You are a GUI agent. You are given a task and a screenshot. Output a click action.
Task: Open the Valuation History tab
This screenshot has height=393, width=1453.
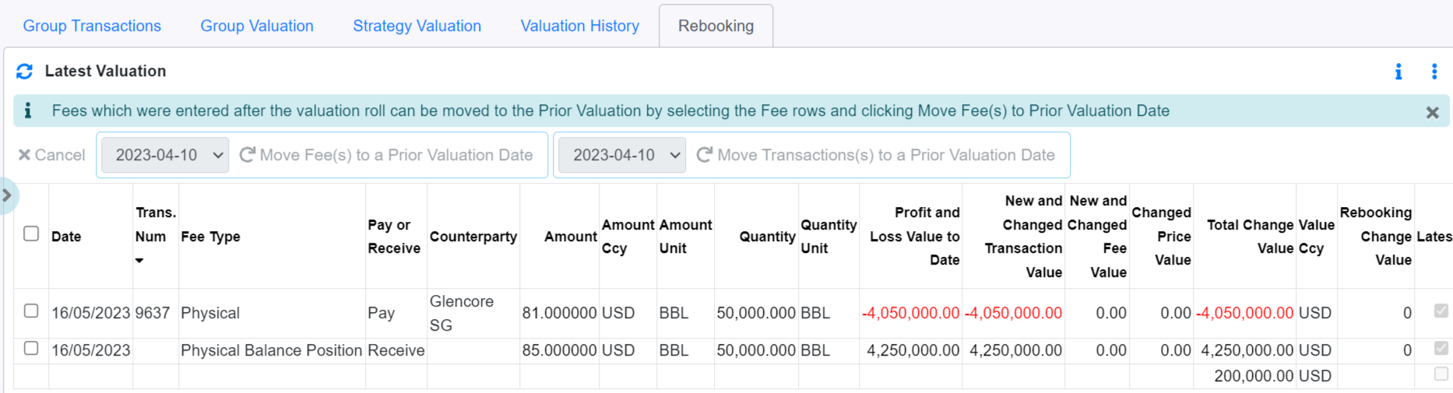pyautogui.click(x=579, y=26)
